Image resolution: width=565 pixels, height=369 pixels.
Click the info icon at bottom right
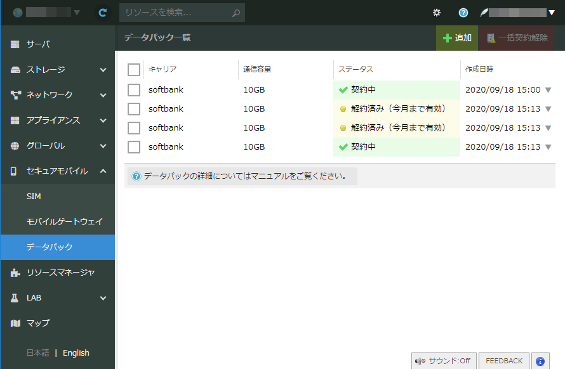(x=540, y=361)
